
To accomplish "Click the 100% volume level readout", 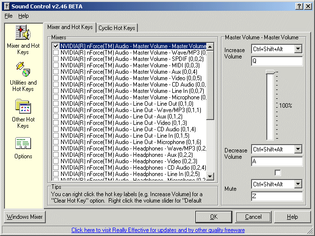I will pos(285,106).
